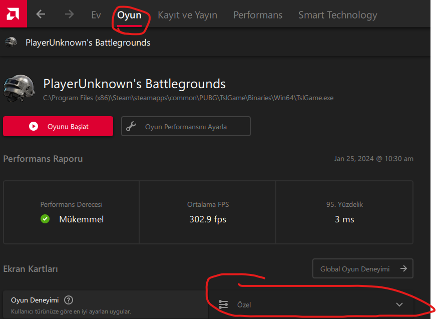Viewport: 437px width, 319px height.
Task: Expand the Özel dropdown chevron
Action: [399, 304]
